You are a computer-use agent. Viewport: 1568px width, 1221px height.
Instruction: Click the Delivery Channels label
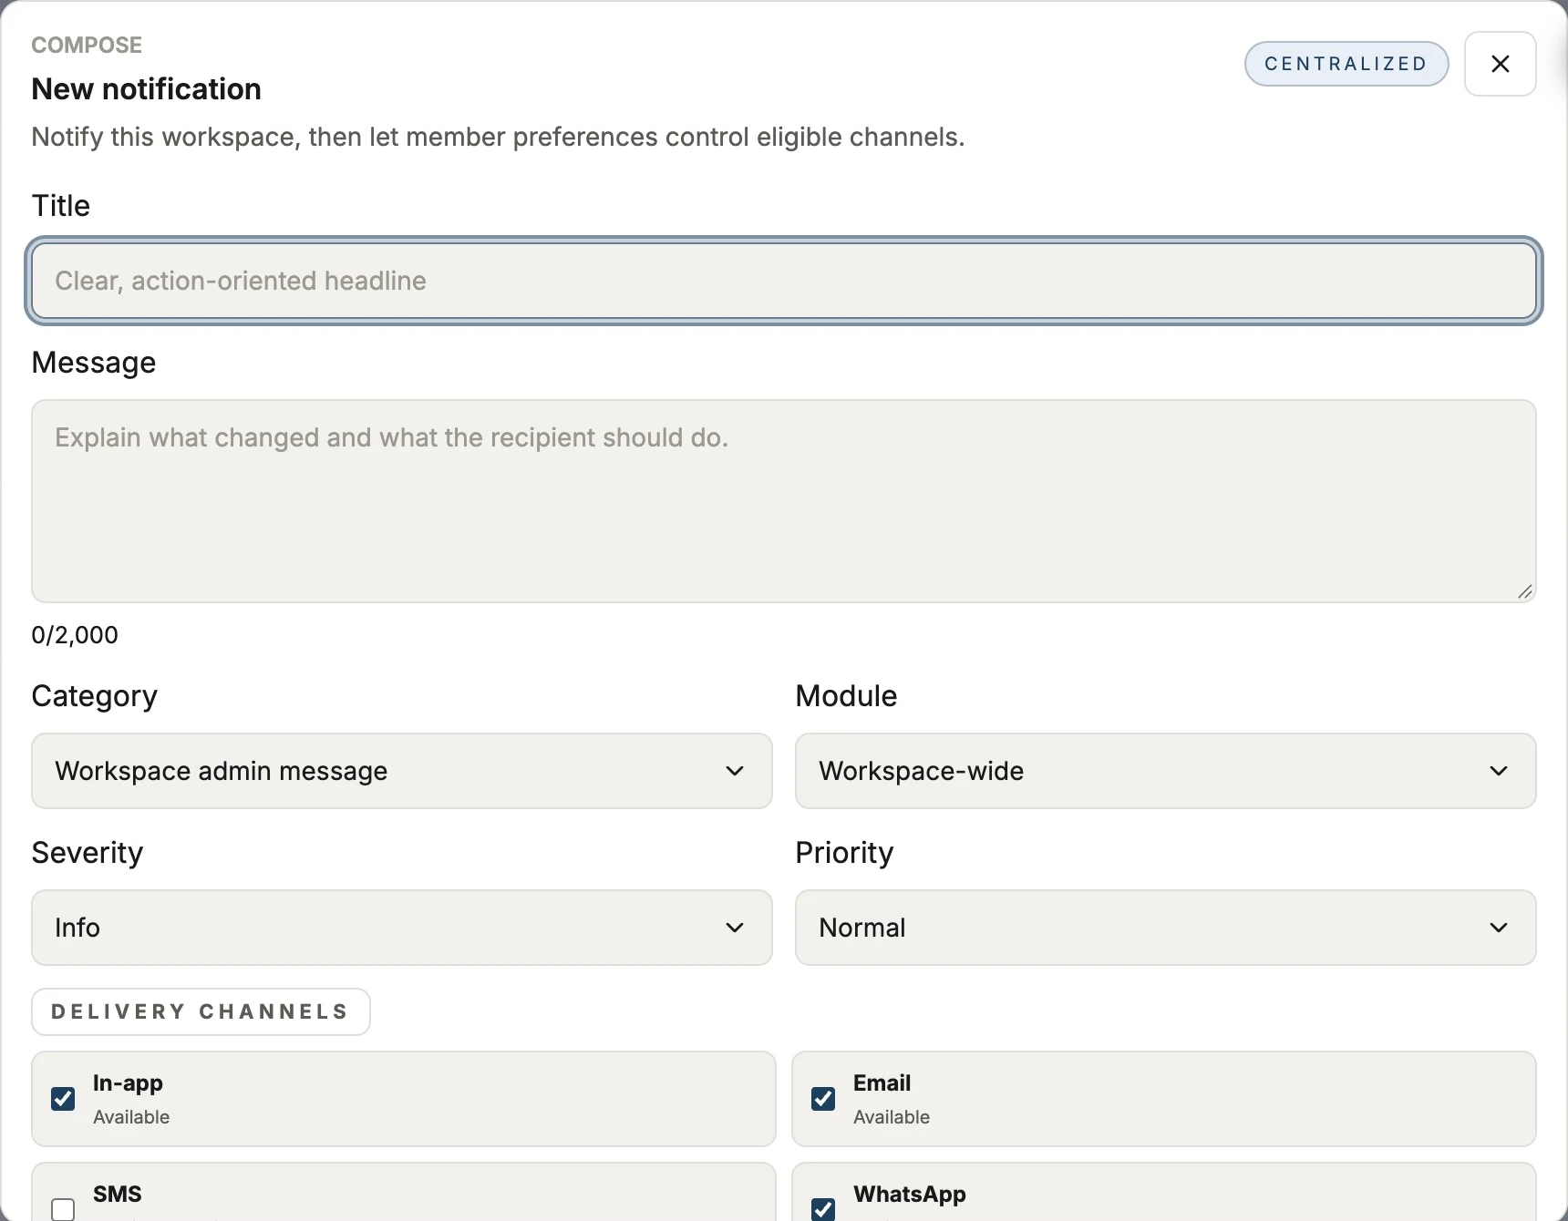coord(201,1011)
